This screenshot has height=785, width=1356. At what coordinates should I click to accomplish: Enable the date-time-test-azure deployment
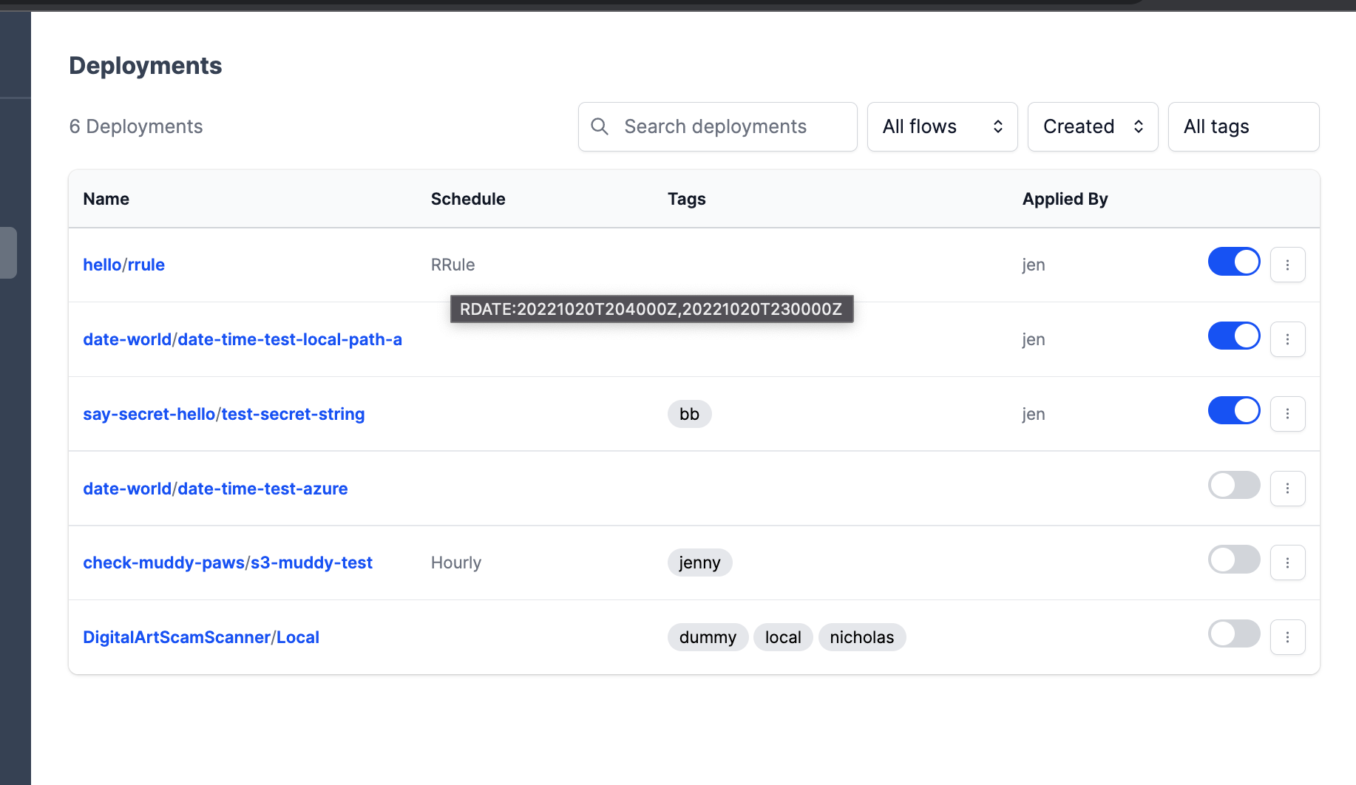click(x=1233, y=486)
